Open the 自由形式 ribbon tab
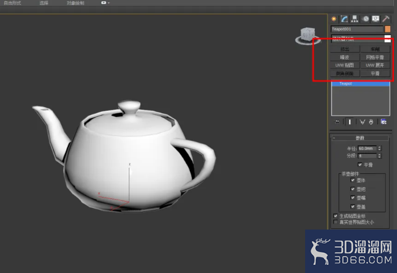 12,3
